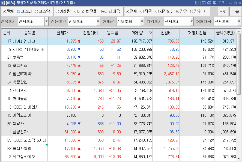Viewport: 242px width, 162px height.
Task: Click the green corner marker on KODEX 코스닥150 row
Action: pos(47,145)
